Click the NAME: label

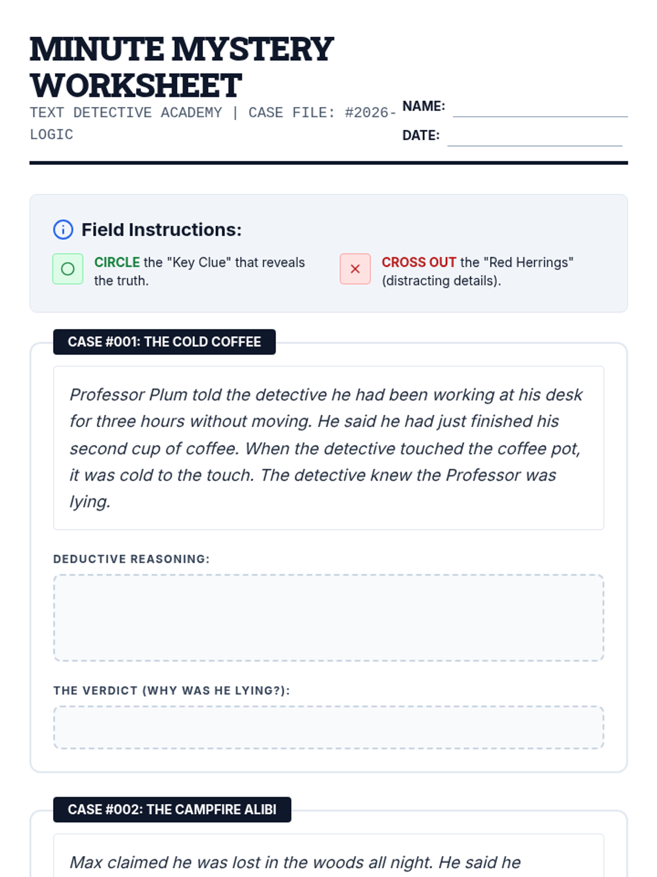424,106
